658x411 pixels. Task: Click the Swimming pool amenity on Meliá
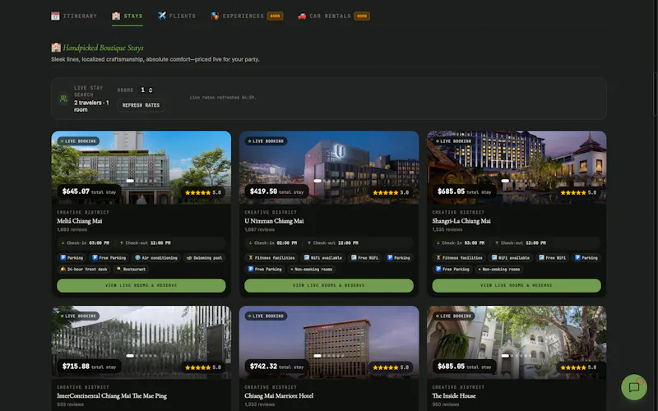tap(204, 258)
